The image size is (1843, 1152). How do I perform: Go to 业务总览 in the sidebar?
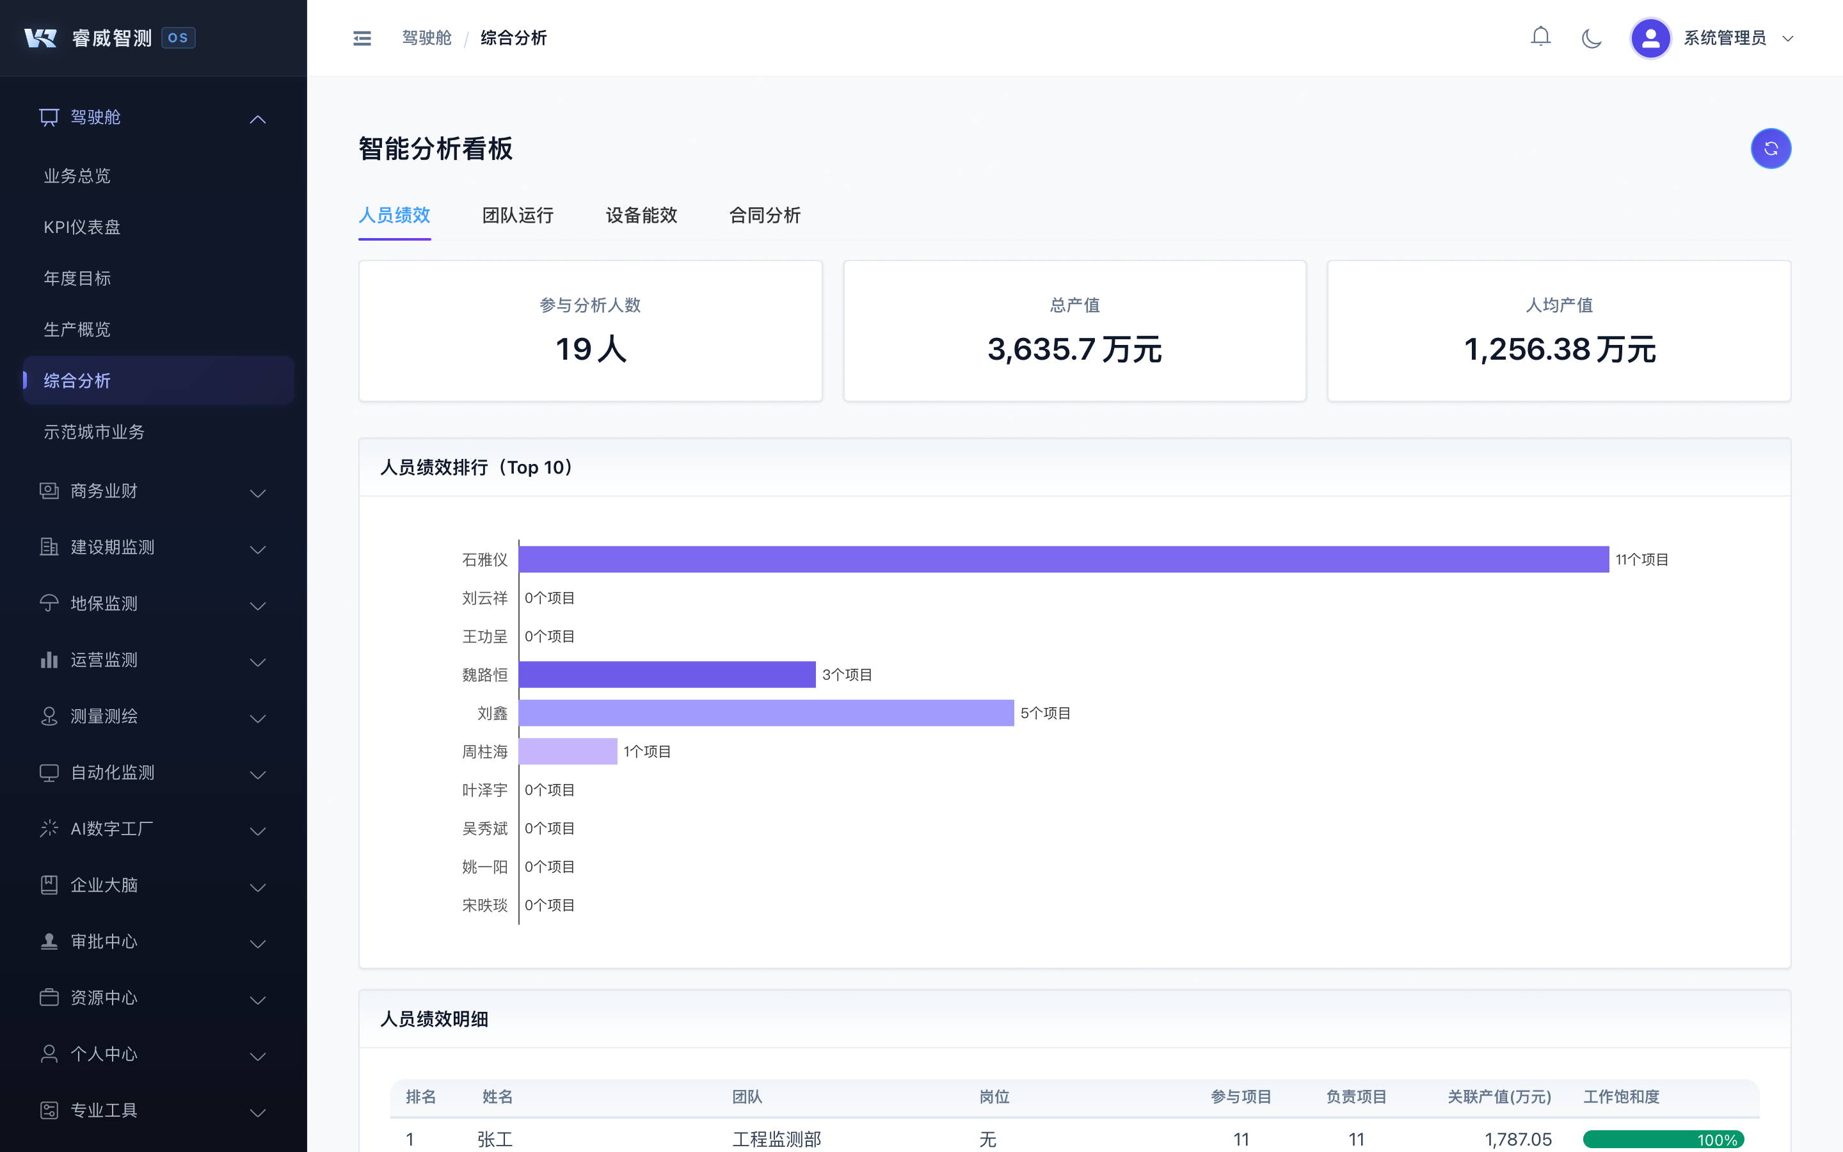pos(77,176)
